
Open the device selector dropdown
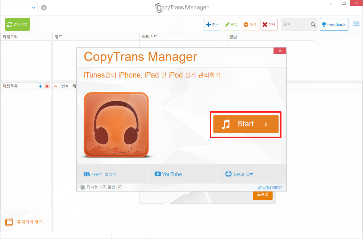click(x=20, y=8)
